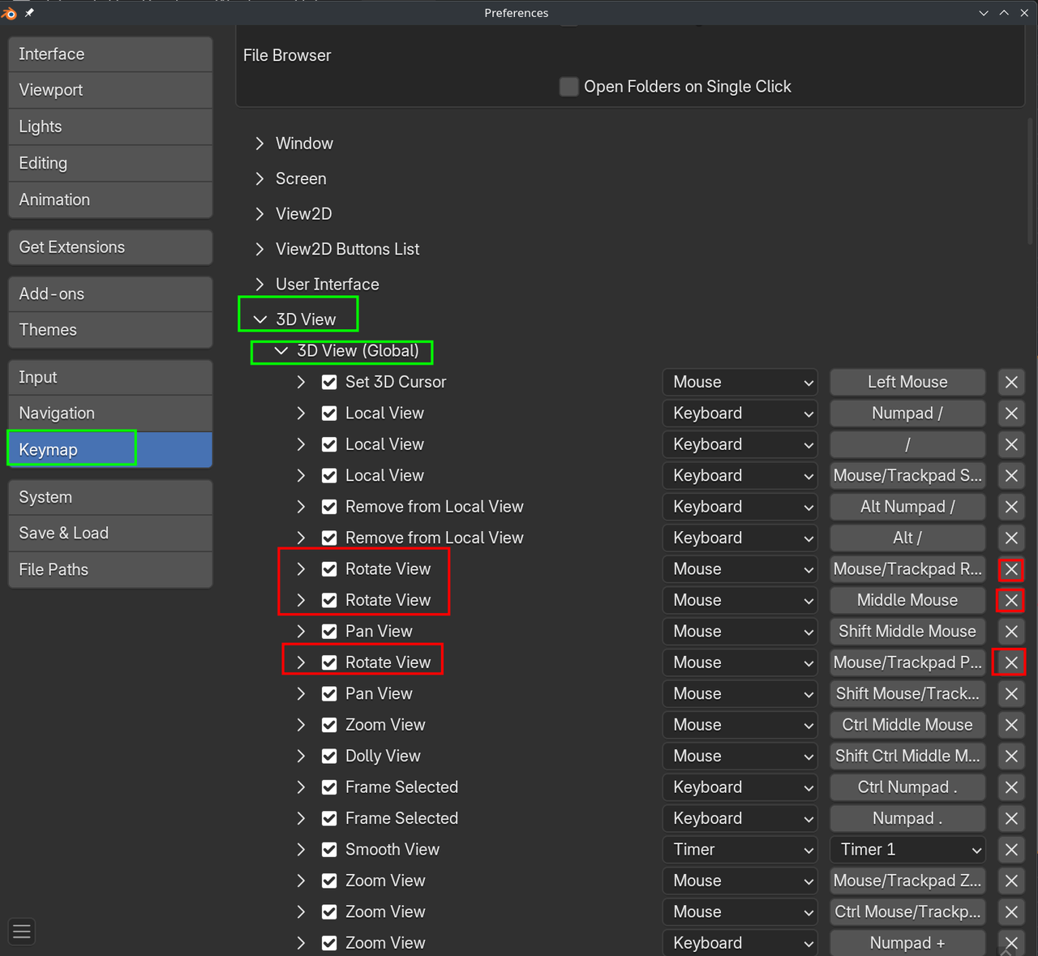Click the Left Mouse key binding button
The height and width of the screenshot is (956, 1038).
click(x=907, y=382)
